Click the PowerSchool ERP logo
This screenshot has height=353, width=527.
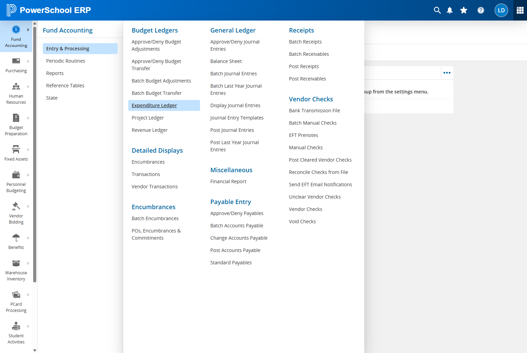[49, 10]
